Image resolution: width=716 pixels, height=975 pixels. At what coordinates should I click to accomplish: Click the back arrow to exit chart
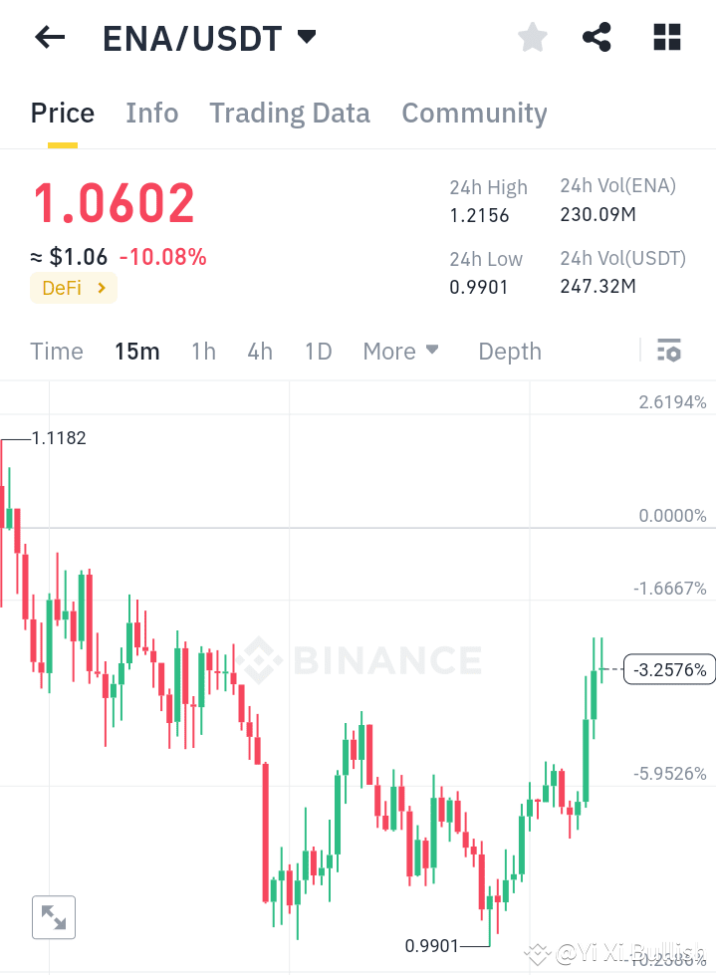(48, 37)
